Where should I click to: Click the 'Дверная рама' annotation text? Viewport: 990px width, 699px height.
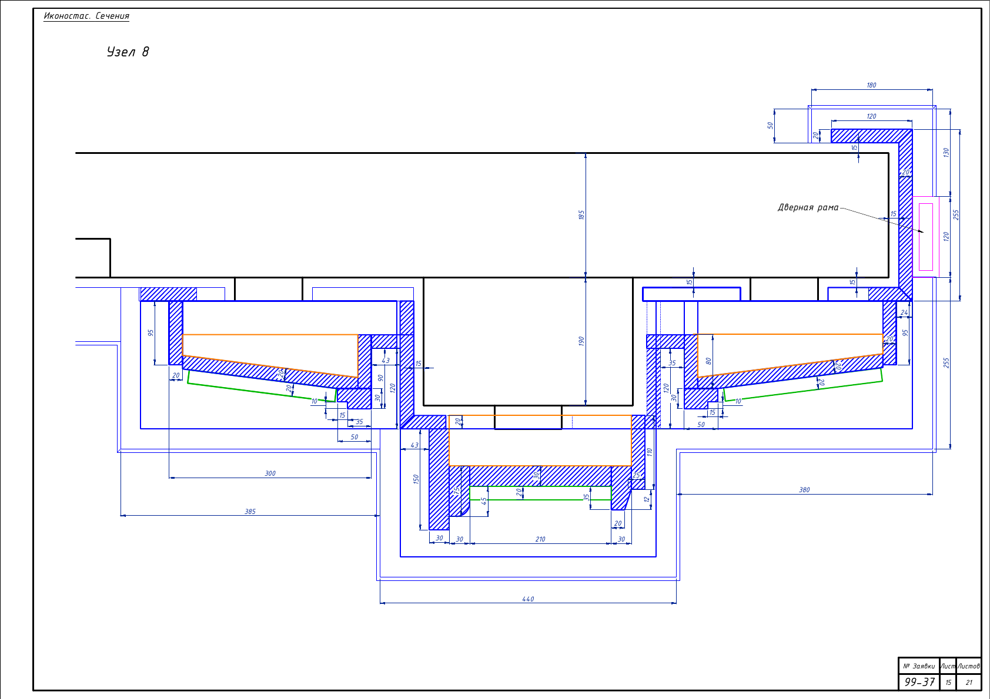coord(808,207)
